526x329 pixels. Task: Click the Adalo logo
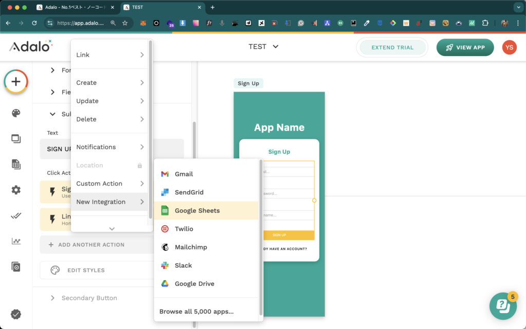point(31,46)
